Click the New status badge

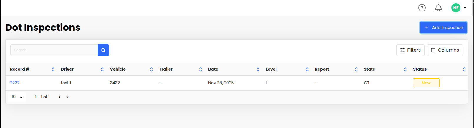[x=426, y=83]
